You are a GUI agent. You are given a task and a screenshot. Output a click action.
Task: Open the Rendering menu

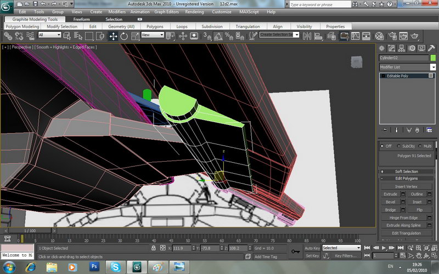tap(194, 12)
